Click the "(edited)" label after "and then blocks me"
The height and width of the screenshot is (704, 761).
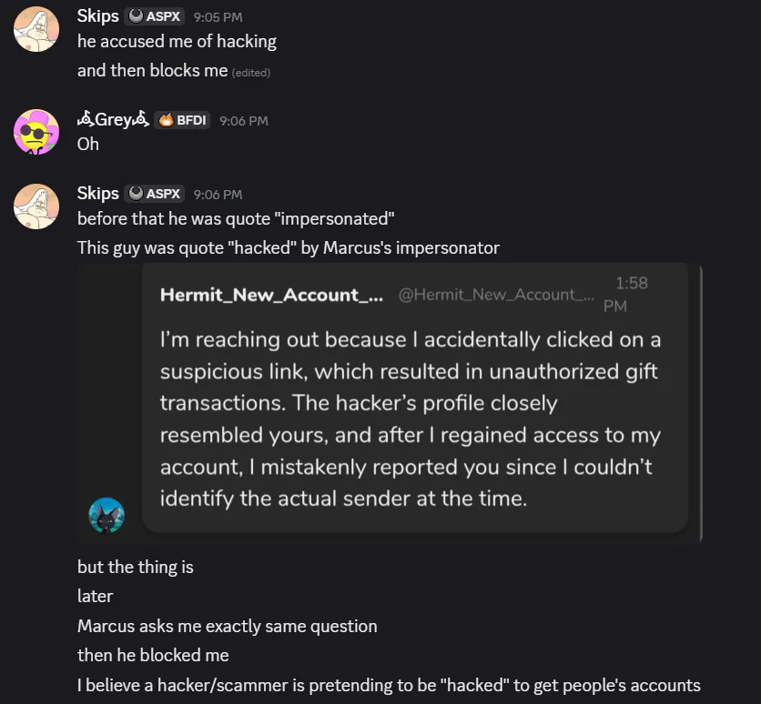tap(251, 73)
